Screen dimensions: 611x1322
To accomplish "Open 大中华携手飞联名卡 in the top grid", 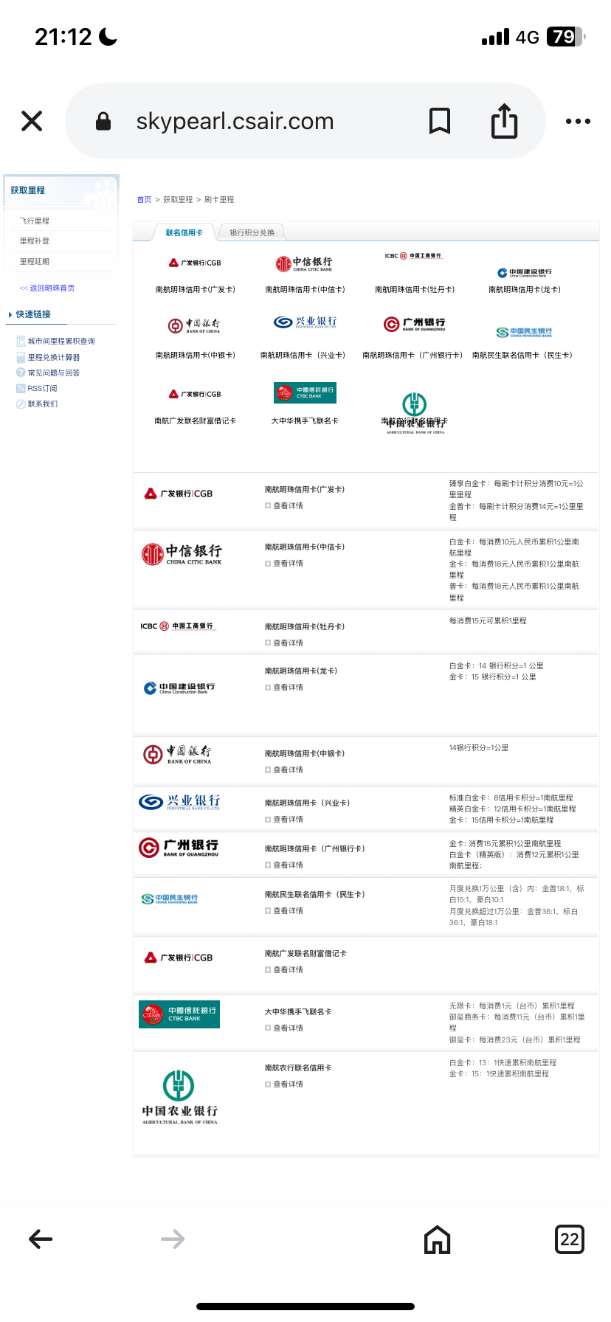I will point(305,421).
